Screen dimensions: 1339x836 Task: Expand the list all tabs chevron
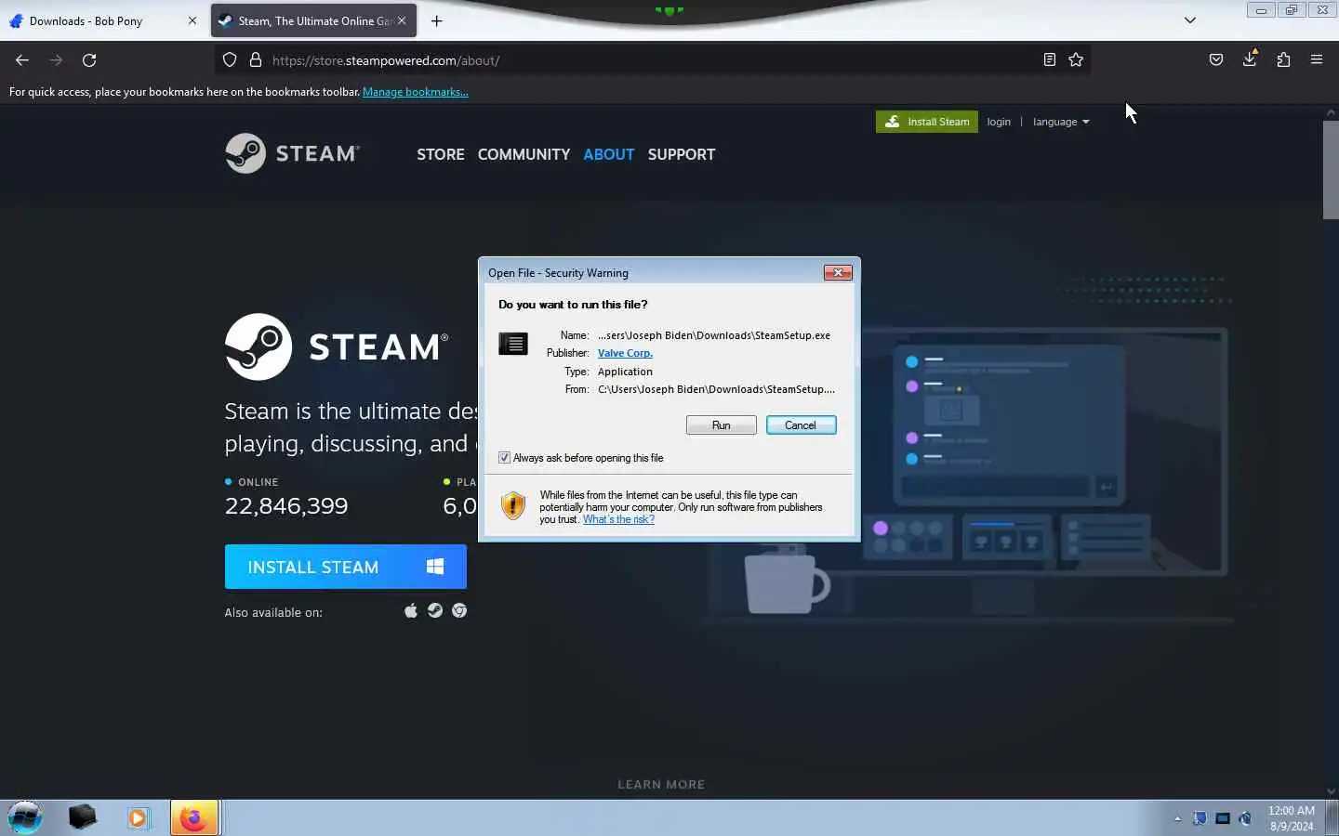tap(1189, 20)
